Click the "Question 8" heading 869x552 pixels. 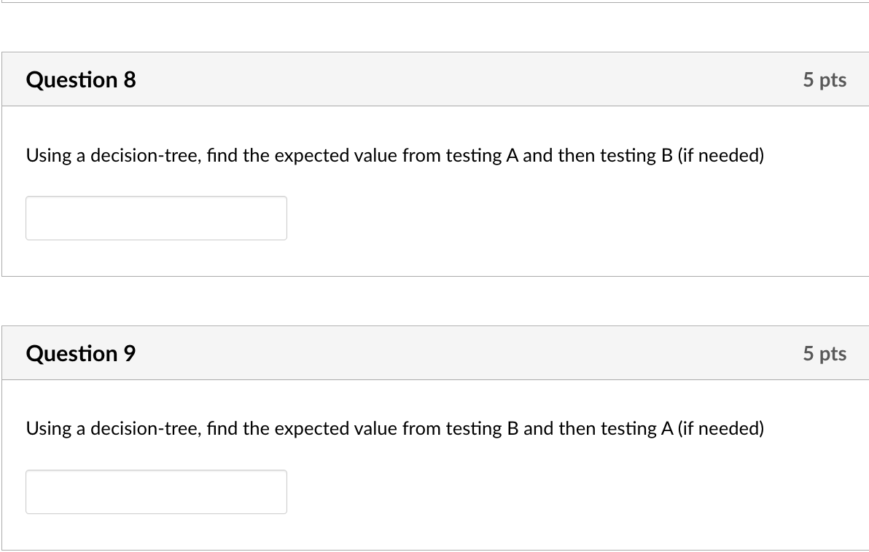click(x=81, y=79)
